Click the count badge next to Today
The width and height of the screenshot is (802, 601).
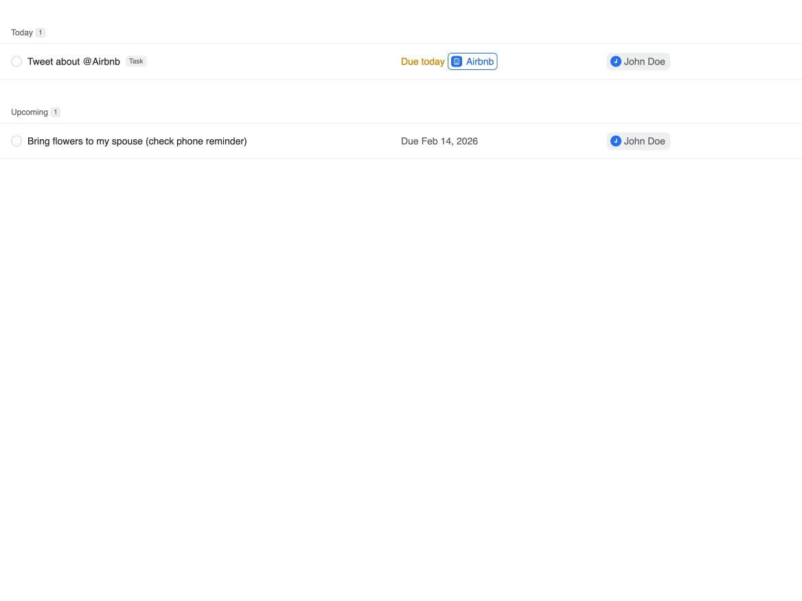pos(41,32)
